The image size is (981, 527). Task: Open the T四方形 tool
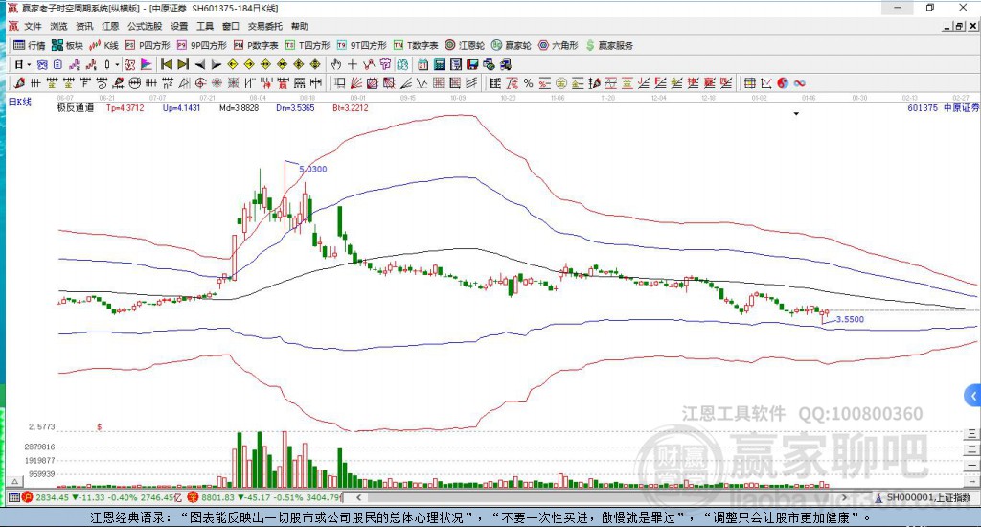click(x=308, y=45)
